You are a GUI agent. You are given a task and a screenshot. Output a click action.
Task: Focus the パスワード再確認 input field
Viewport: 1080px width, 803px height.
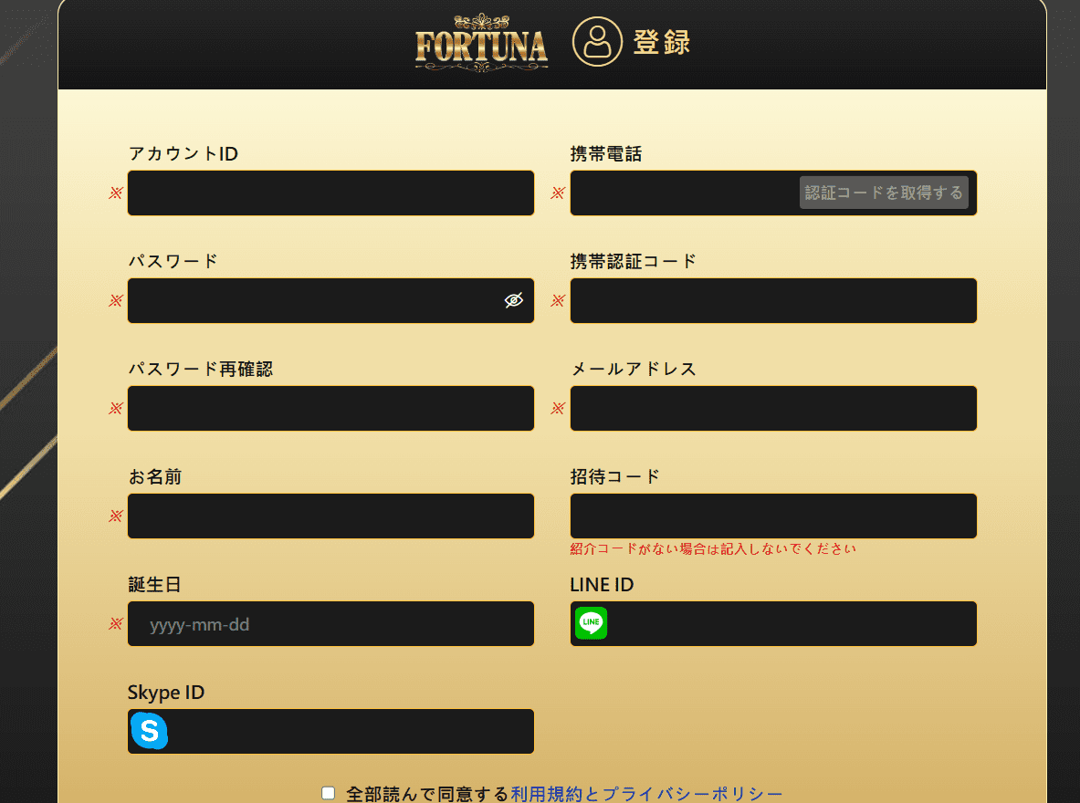pyautogui.click(x=330, y=409)
